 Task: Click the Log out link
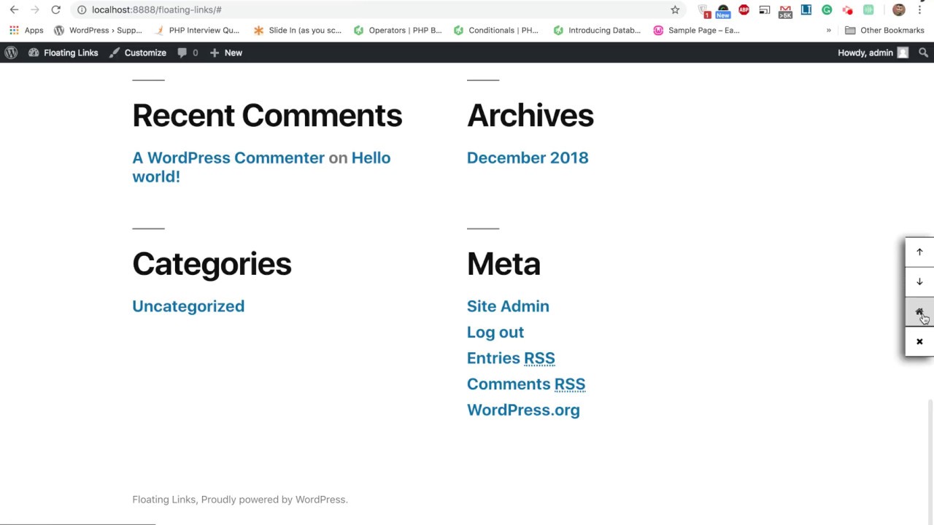pyautogui.click(x=495, y=332)
